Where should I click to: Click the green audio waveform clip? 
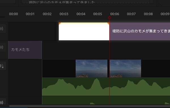106,87
